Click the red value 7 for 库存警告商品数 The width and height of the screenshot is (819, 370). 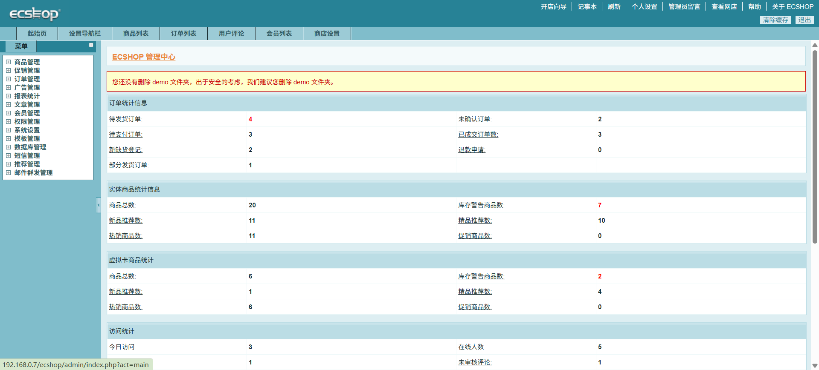600,205
